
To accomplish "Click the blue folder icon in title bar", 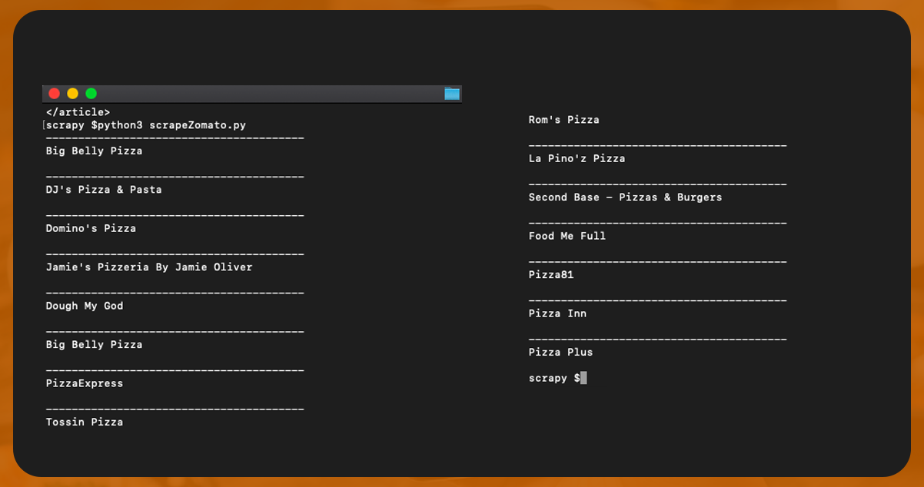I will coord(452,94).
